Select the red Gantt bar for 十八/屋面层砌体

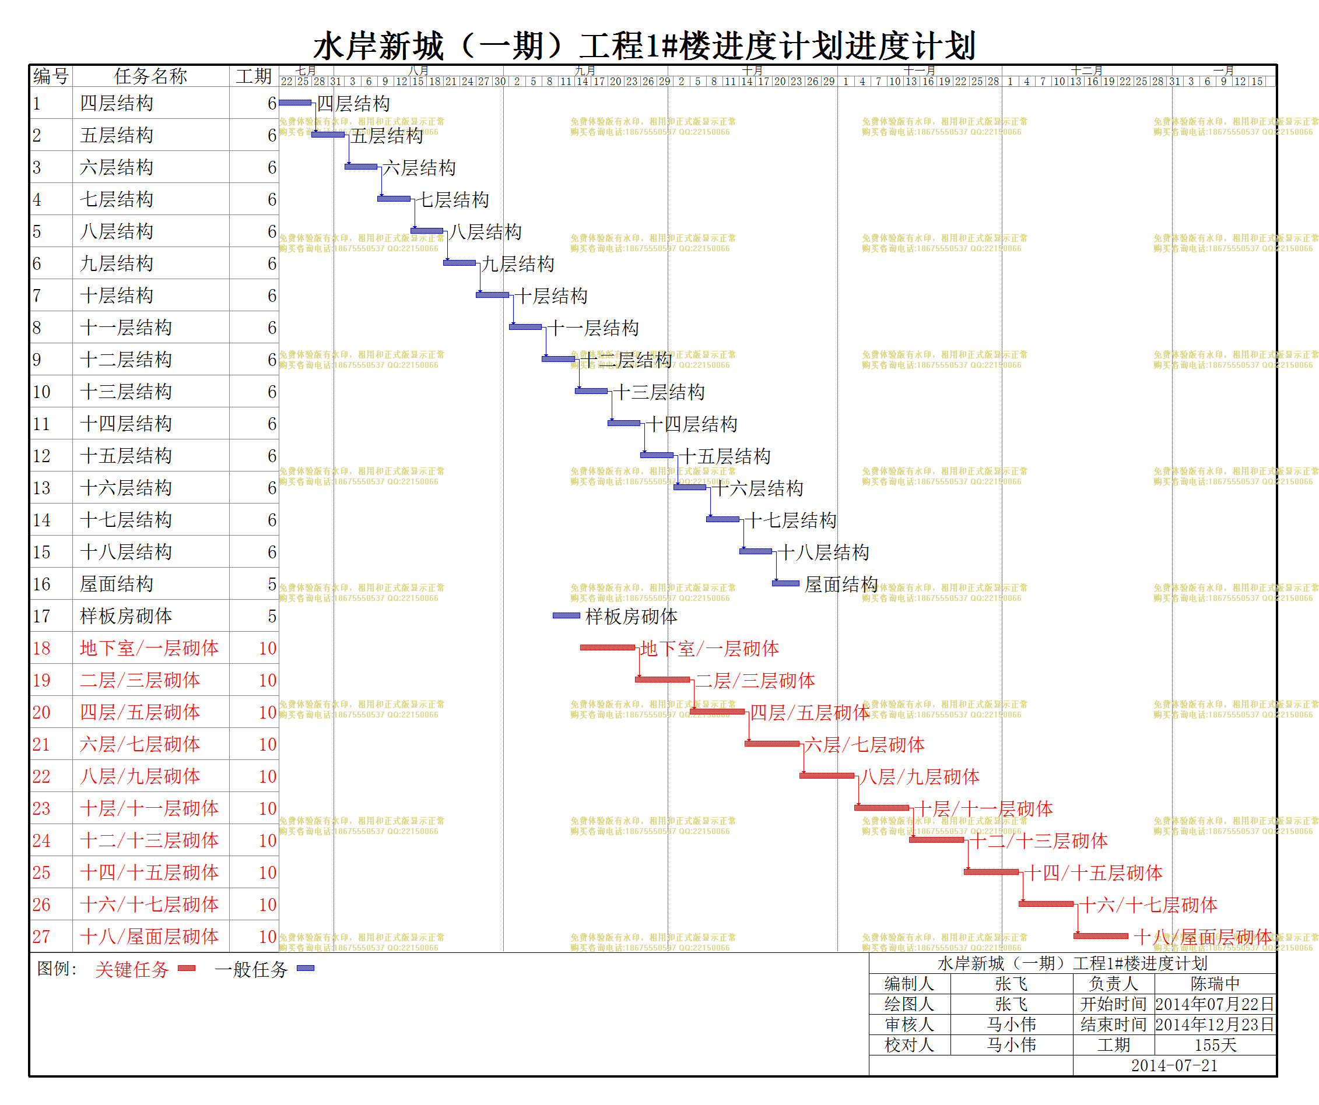tap(1101, 935)
